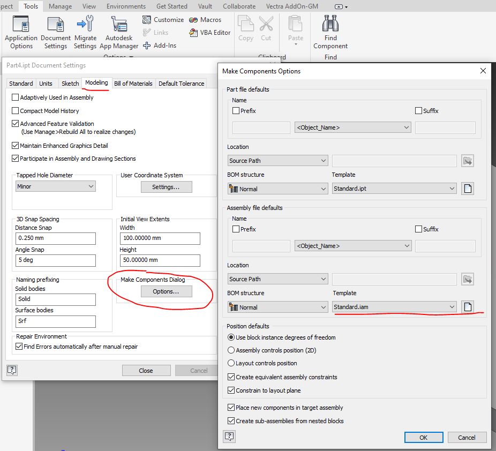Open Add-Ins manager
The image size is (496, 451).
[x=160, y=46]
